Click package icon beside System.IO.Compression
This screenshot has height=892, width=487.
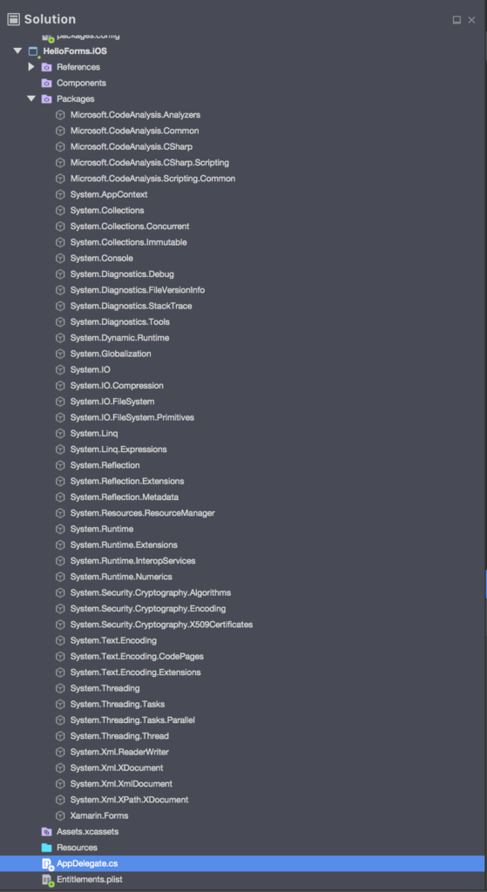coord(60,386)
